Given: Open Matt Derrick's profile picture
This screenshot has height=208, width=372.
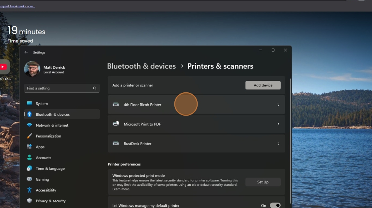Looking at the screenshot, I should [x=32, y=69].
